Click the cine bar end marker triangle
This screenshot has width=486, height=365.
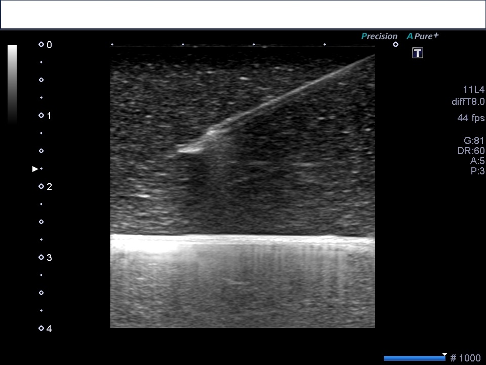445,354
